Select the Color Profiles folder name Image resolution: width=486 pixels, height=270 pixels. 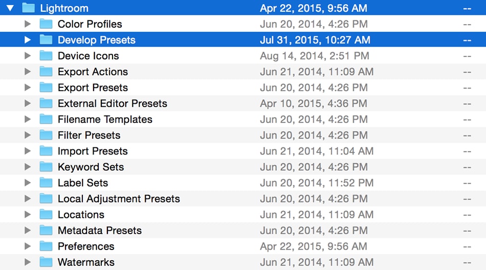90,24
